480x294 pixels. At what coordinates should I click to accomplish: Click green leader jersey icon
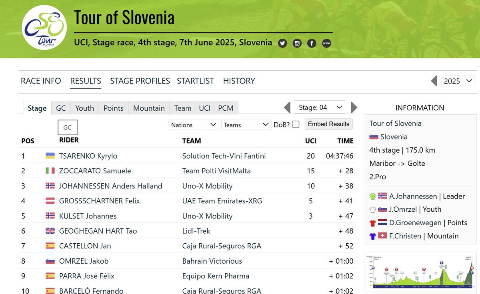tap(373, 196)
